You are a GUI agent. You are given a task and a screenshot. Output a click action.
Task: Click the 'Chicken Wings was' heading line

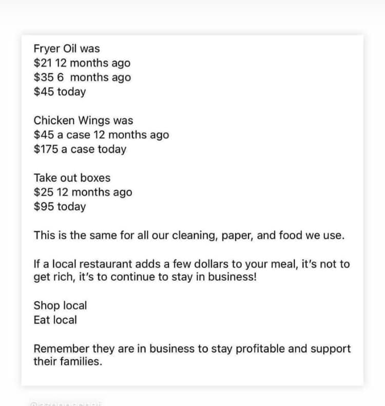point(83,121)
